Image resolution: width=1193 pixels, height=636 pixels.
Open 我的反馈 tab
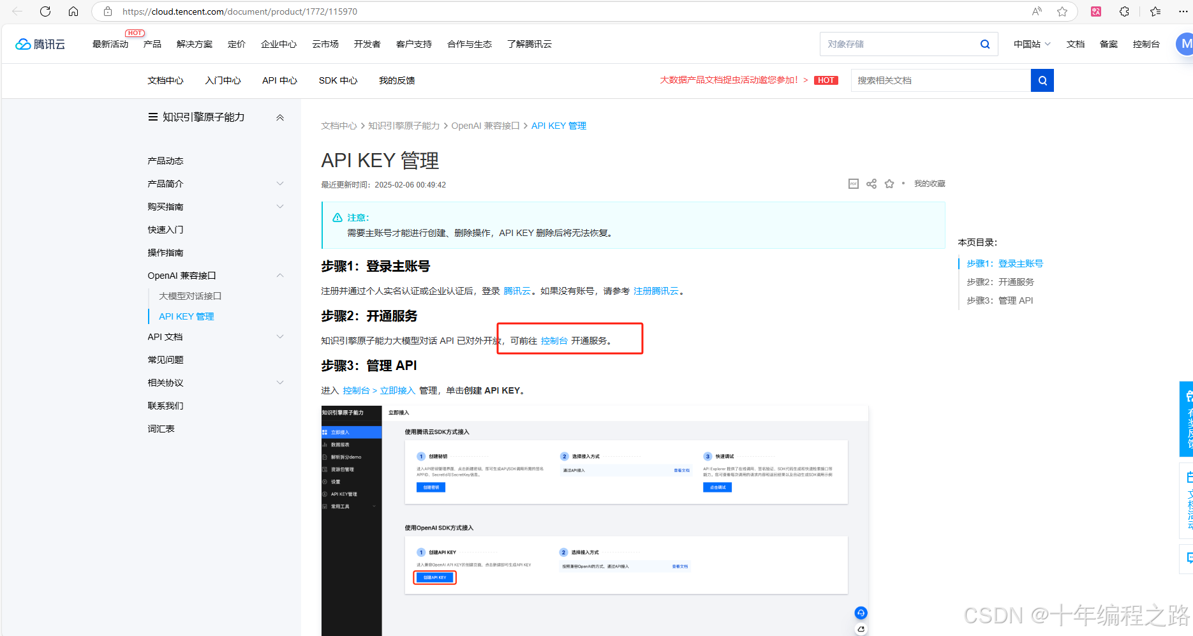pos(397,80)
